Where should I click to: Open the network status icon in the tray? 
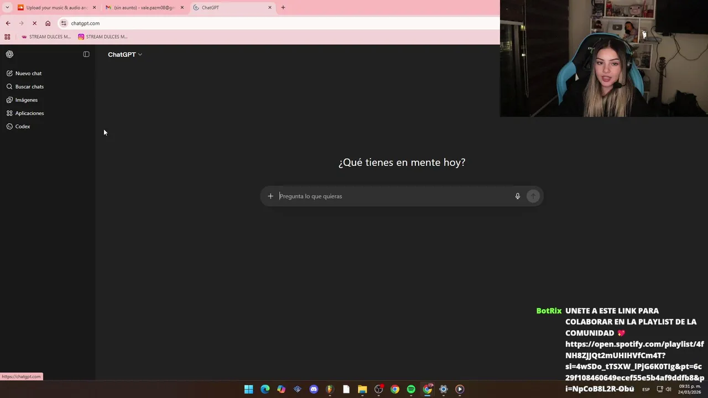tap(660, 389)
